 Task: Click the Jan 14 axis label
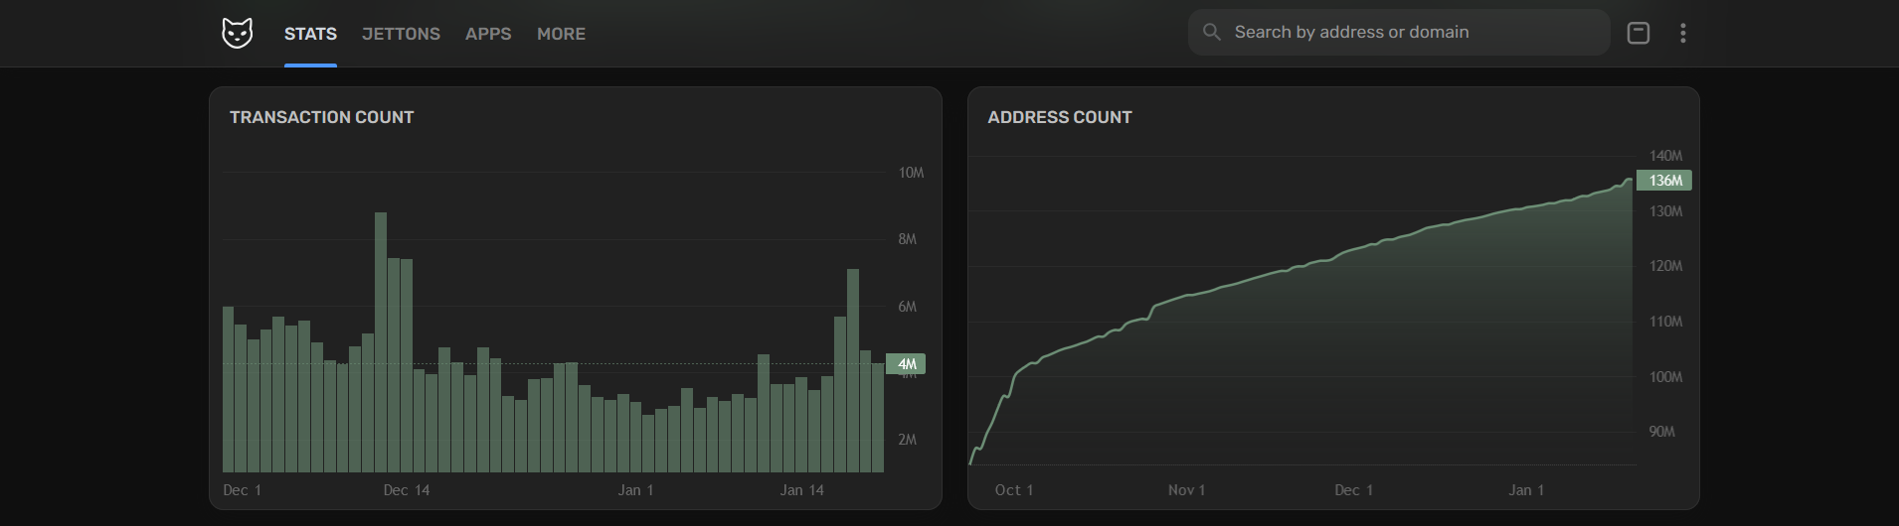[802, 490]
